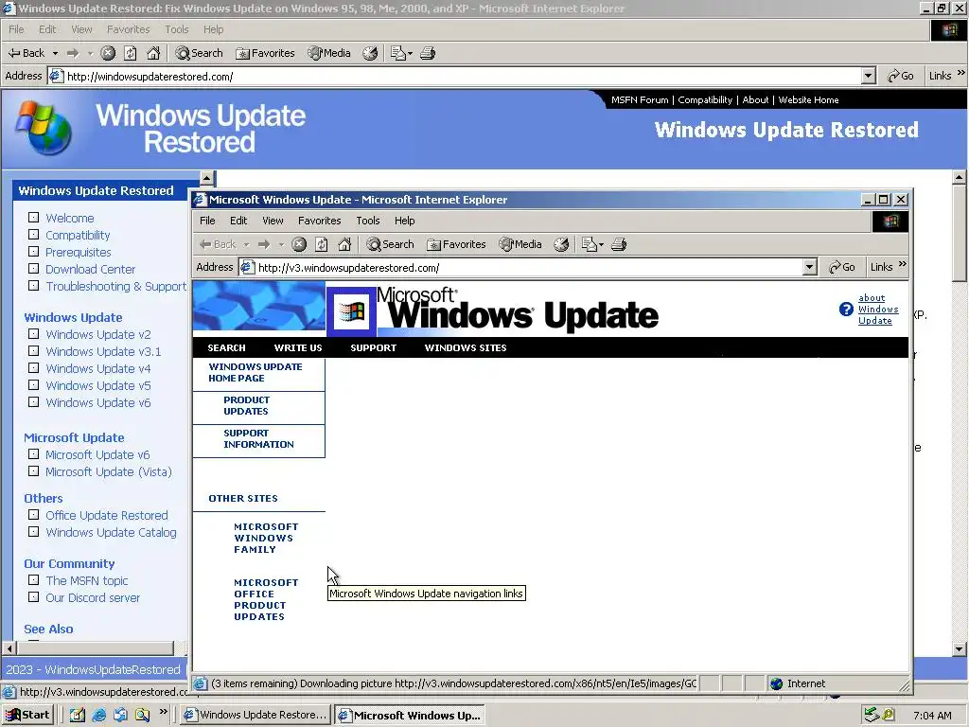Click address field in Windows Update Restored window

pos(464,76)
